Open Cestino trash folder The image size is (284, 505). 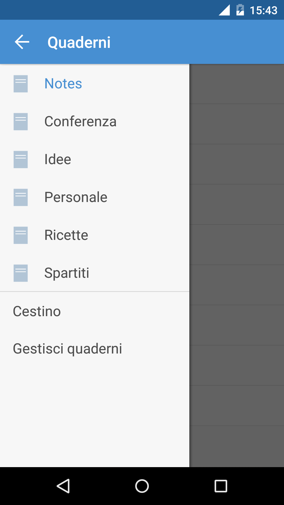pyautogui.click(x=95, y=311)
